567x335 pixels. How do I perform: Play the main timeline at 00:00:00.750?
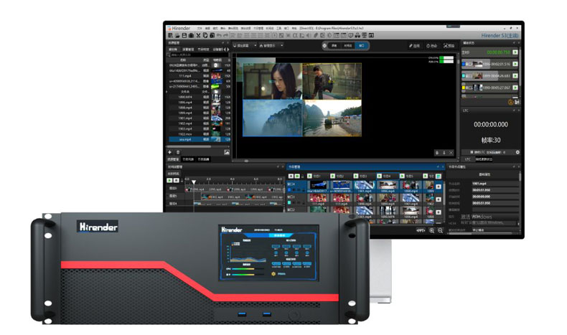[515, 52]
